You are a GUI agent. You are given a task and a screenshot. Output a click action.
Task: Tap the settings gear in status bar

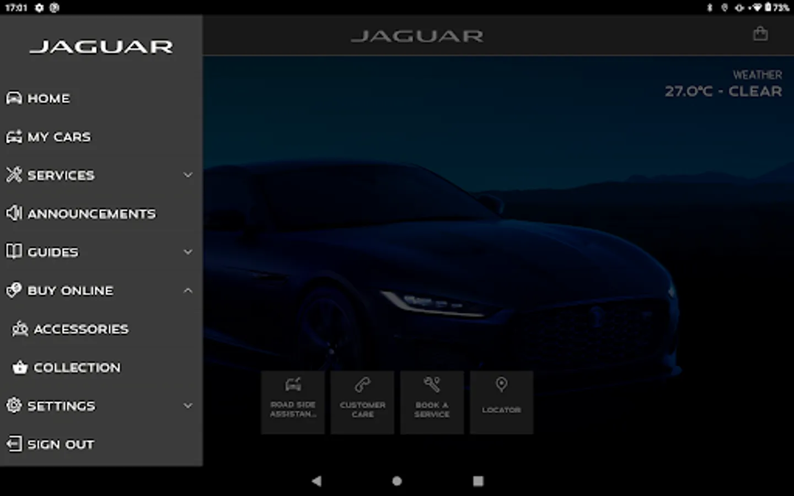point(39,8)
